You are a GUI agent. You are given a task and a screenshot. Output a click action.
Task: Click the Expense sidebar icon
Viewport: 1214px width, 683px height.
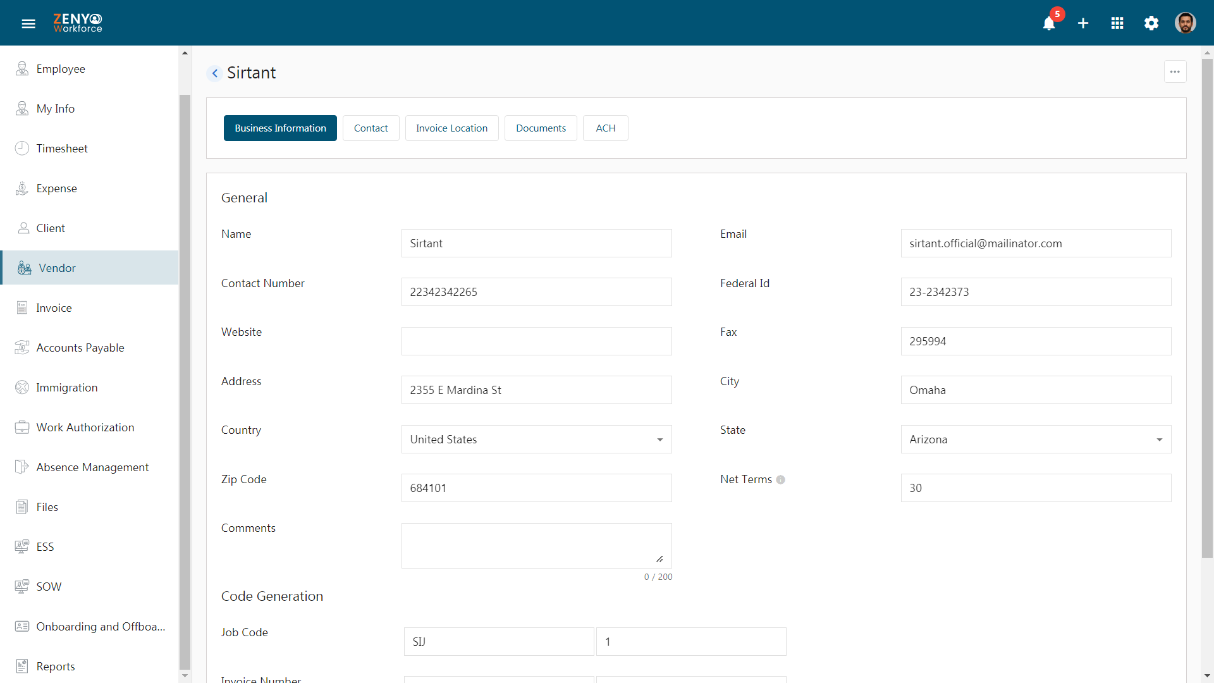click(23, 188)
